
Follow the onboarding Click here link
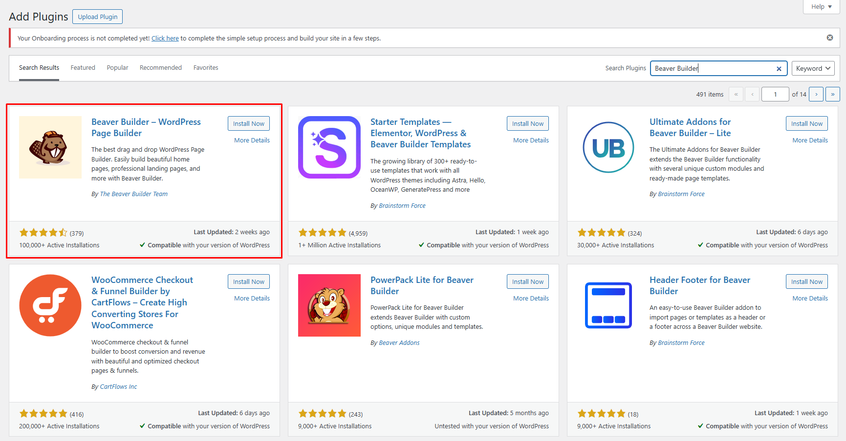click(x=165, y=38)
